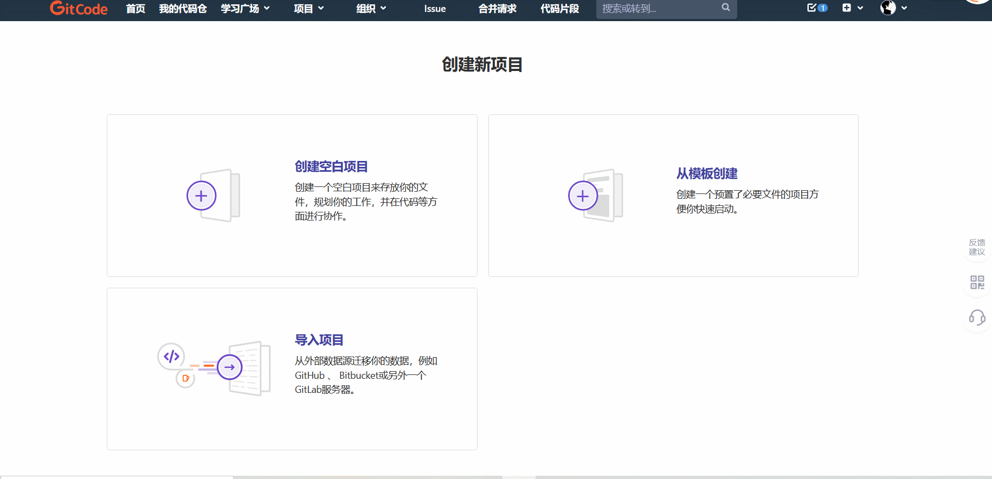The image size is (992, 479).
Task: Go to 首页 in the navigation bar
Action: 136,9
